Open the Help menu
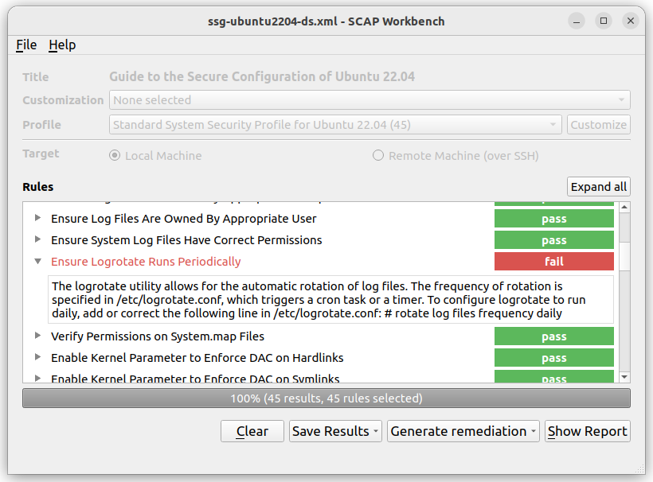The image size is (653, 482). (x=62, y=45)
